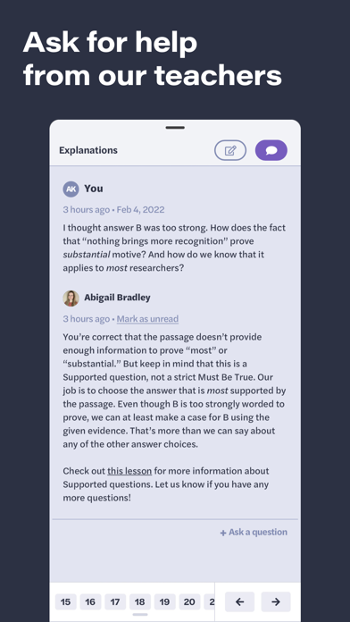Tap the AK user avatar

coord(71,189)
